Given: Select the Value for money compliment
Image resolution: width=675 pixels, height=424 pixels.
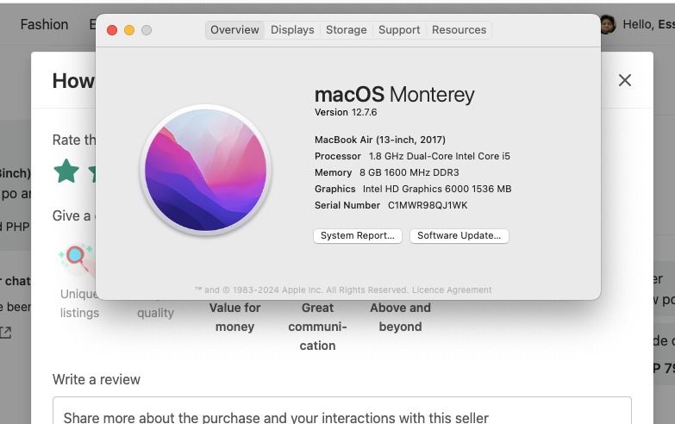Looking at the screenshot, I should (234, 317).
